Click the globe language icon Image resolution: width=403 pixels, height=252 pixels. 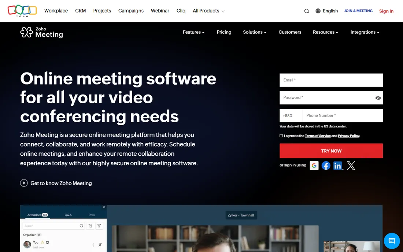[318, 11]
